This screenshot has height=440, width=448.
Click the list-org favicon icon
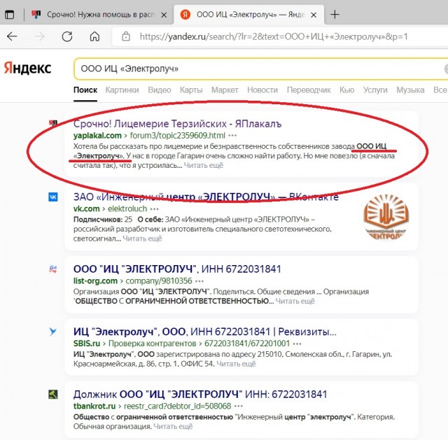[53, 269]
